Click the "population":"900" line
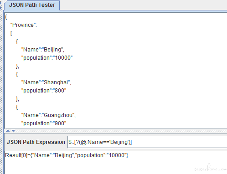Image resolution: width=227 pixels, height=174 pixels. click(44, 123)
